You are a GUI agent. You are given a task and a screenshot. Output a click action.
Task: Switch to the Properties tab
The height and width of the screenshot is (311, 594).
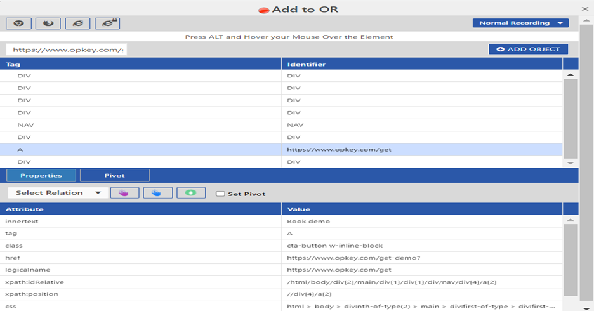point(41,175)
